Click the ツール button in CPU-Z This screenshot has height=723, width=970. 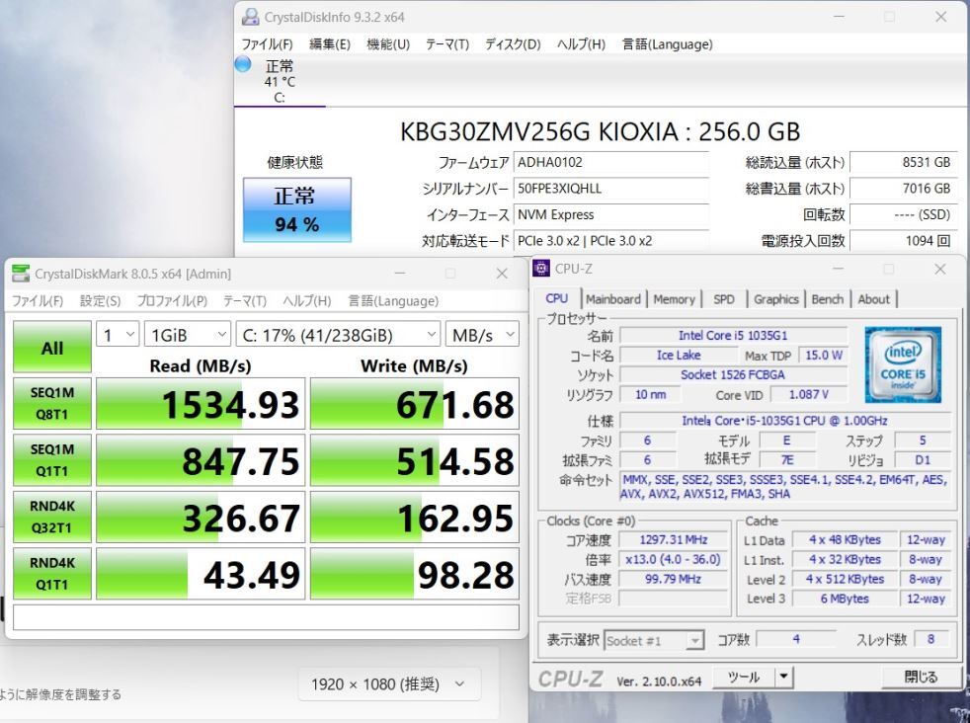coord(744,677)
